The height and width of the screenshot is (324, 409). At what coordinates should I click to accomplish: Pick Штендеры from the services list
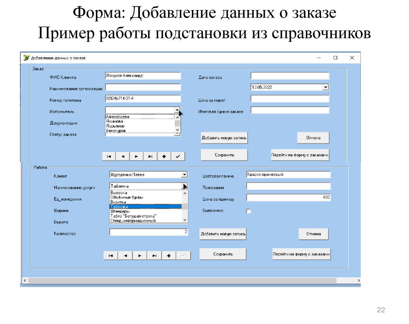120,211
